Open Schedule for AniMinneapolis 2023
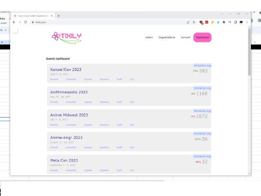Image resolution: width=261 pixels, height=196 pixels. point(71,102)
